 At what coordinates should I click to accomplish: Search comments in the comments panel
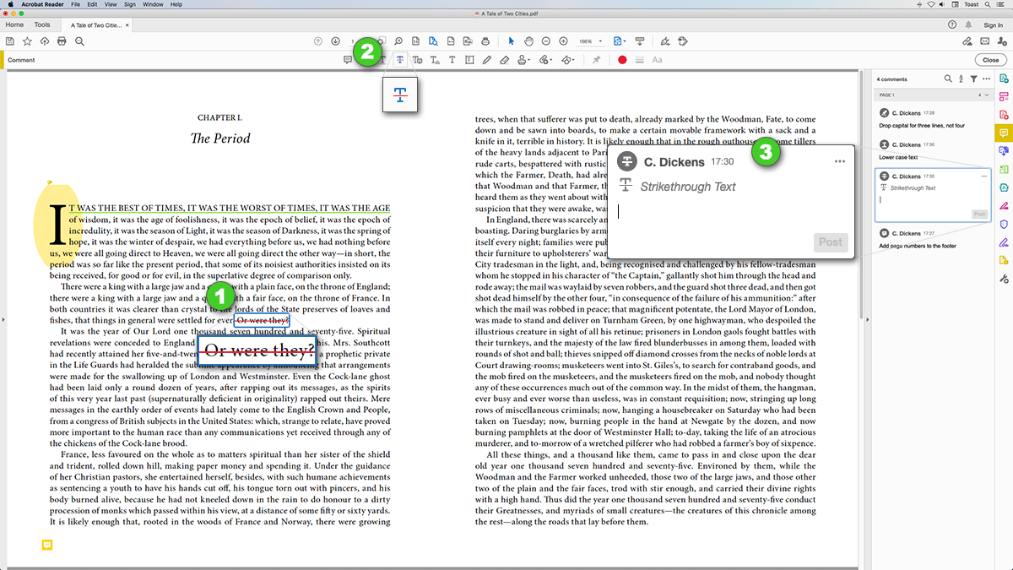click(x=948, y=79)
